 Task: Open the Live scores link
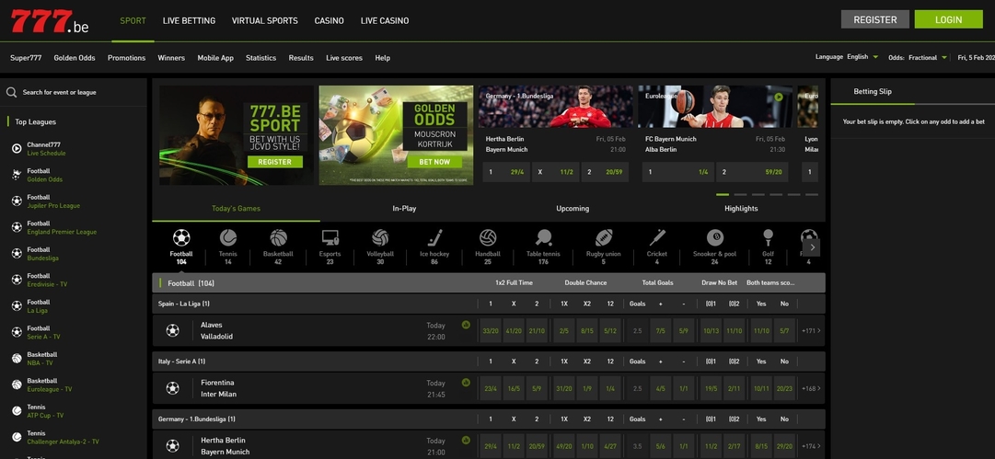344,58
